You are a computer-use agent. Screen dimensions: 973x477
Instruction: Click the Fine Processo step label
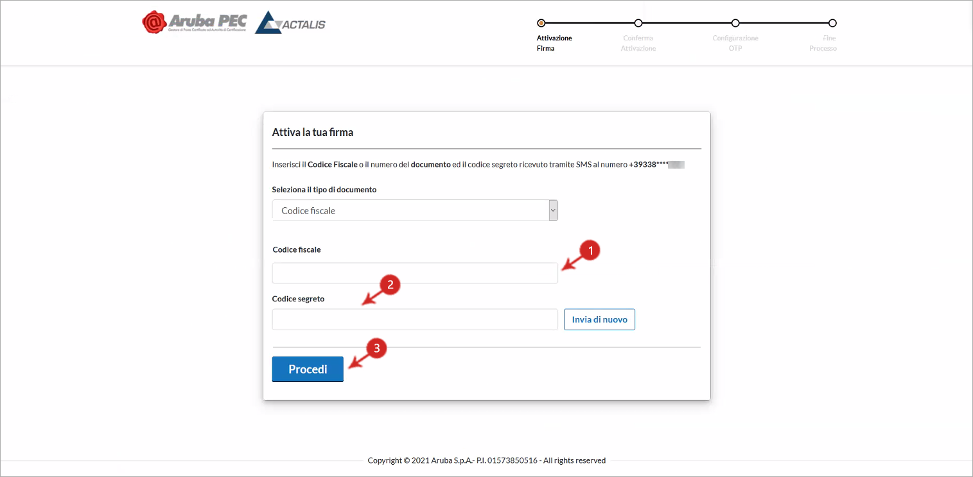[x=823, y=43]
